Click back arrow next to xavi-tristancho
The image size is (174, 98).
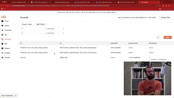coord(15,96)
